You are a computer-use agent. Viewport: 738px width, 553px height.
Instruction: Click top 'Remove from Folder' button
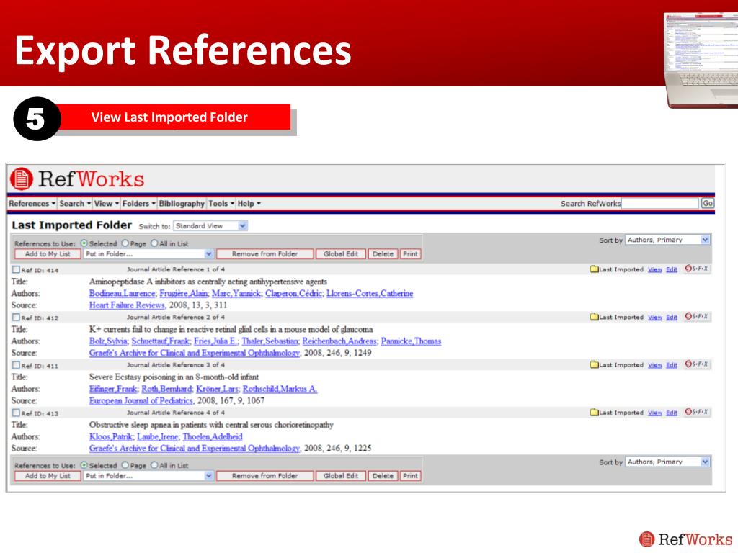[265, 254]
